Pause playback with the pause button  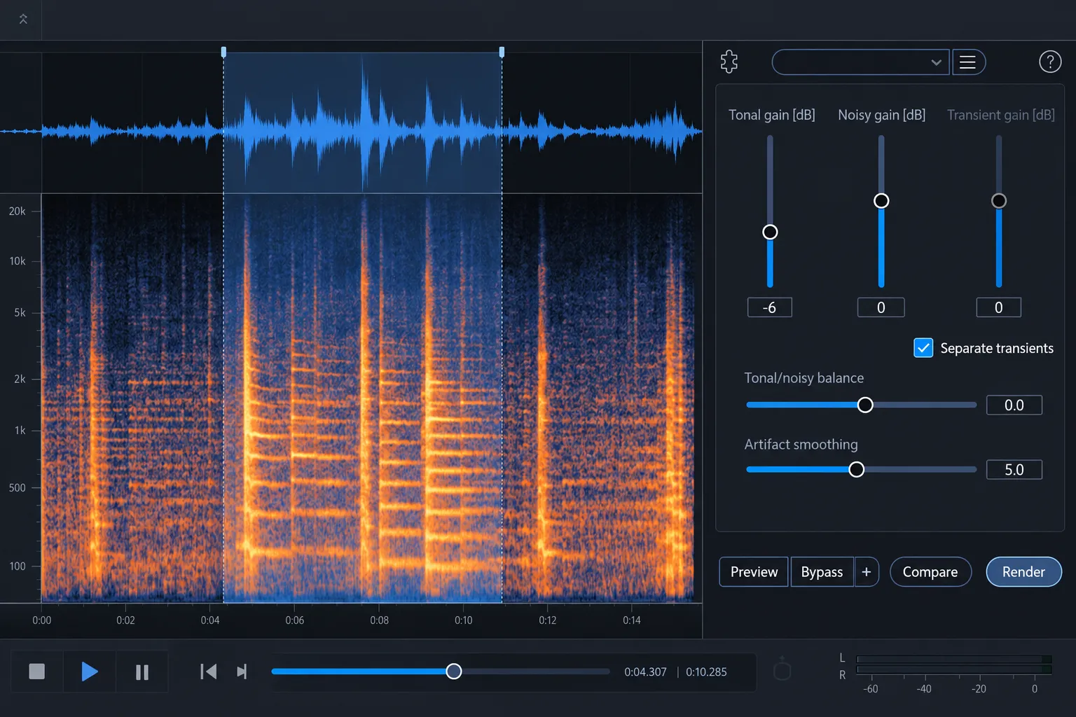(142, 672)
